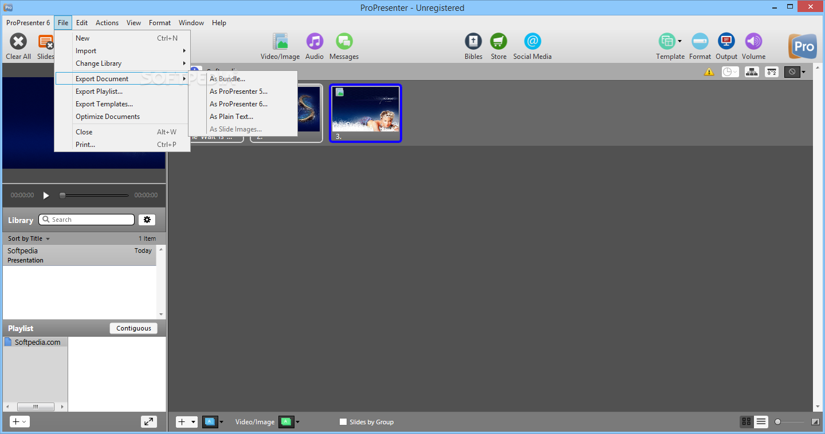Image resolution: width=825 pixels, height=434 pixels.
Task: Click the expand arrows icon below playlist
Action: (x=149, y=421)
